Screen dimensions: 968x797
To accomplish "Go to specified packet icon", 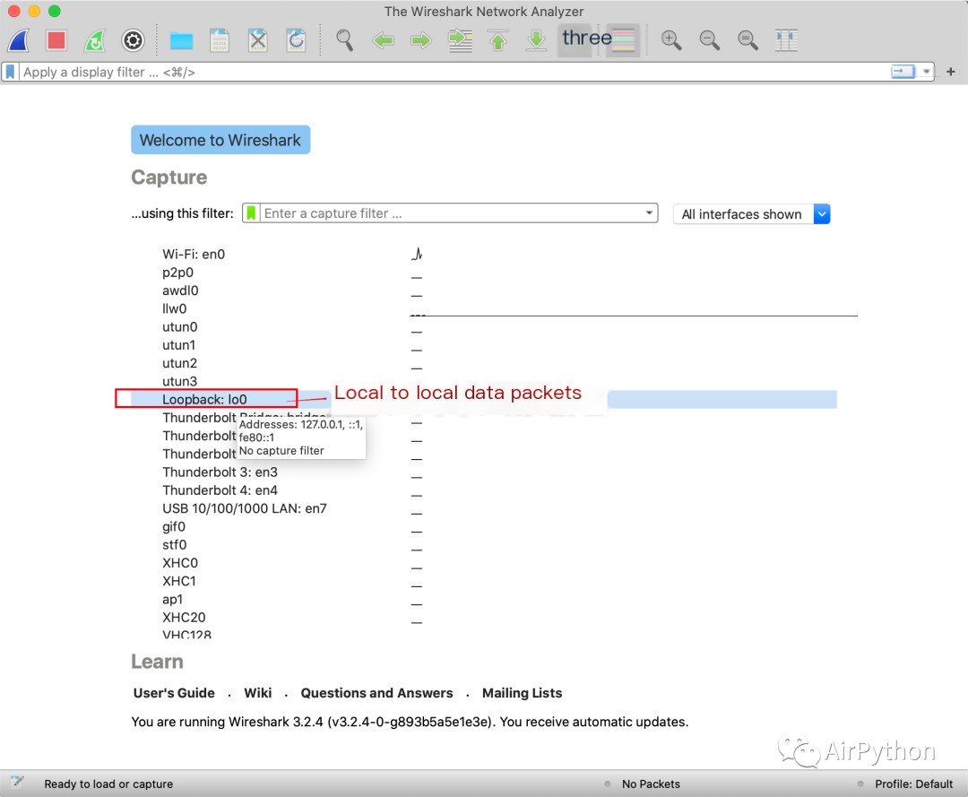I will click(x=460, y=40).
